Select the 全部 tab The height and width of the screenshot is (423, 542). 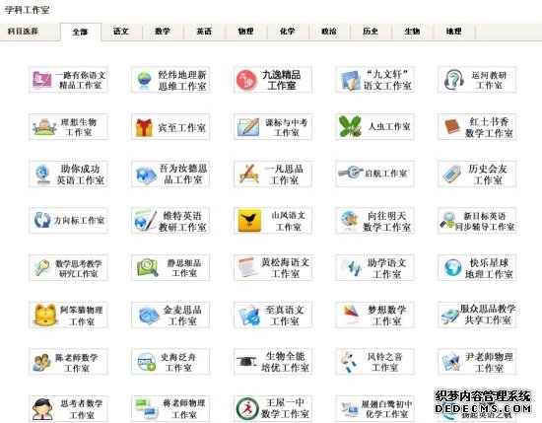click(80, 32)
